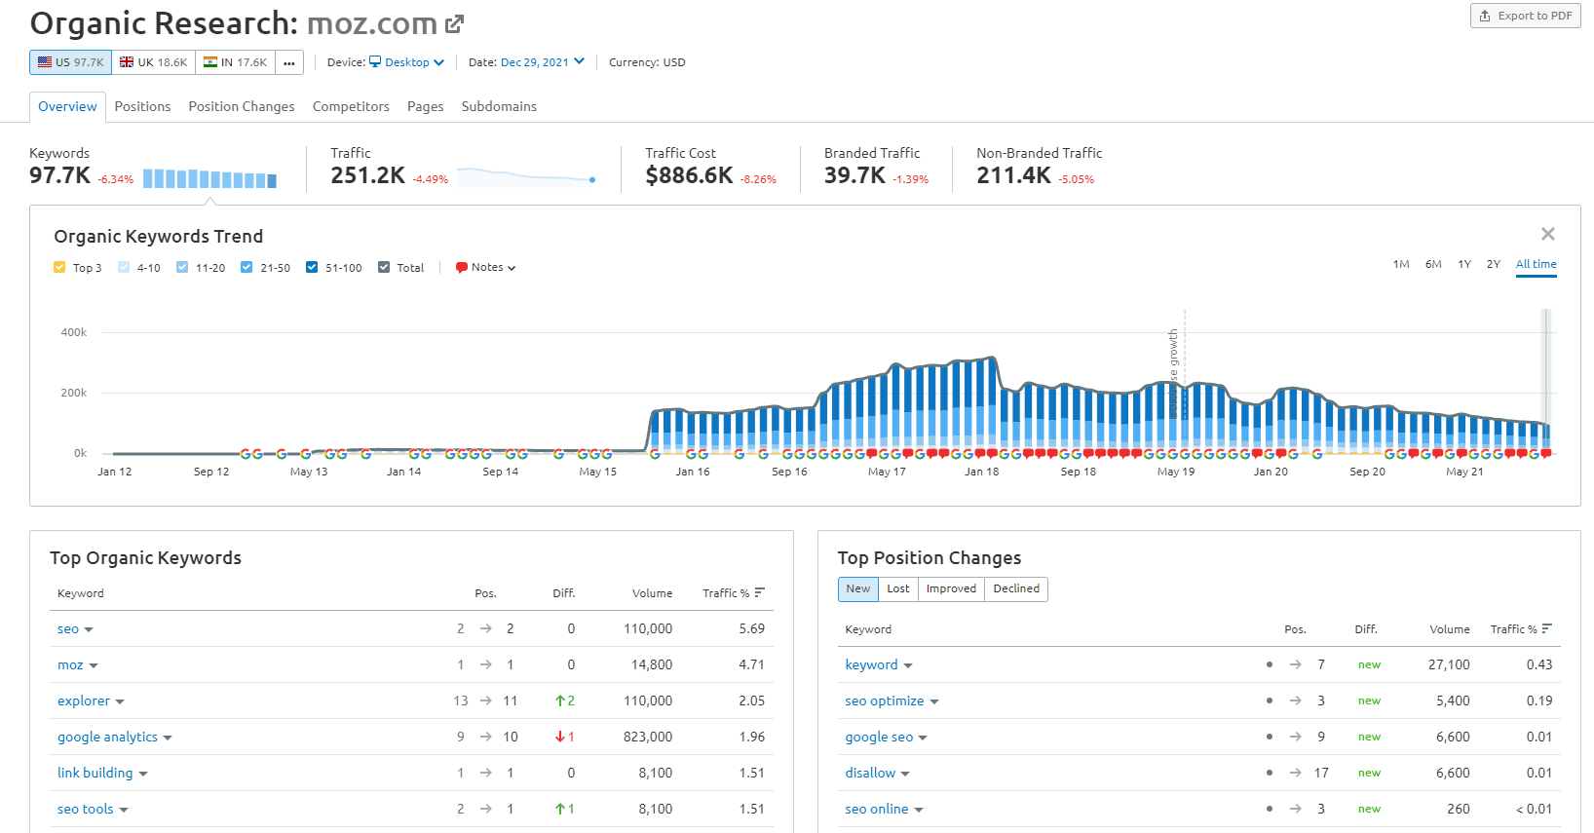Click the 'se growth' vertical chart note marker
Image resolution: width=1594 pixels, height=833 pixels.
[x=1174, y=372]
